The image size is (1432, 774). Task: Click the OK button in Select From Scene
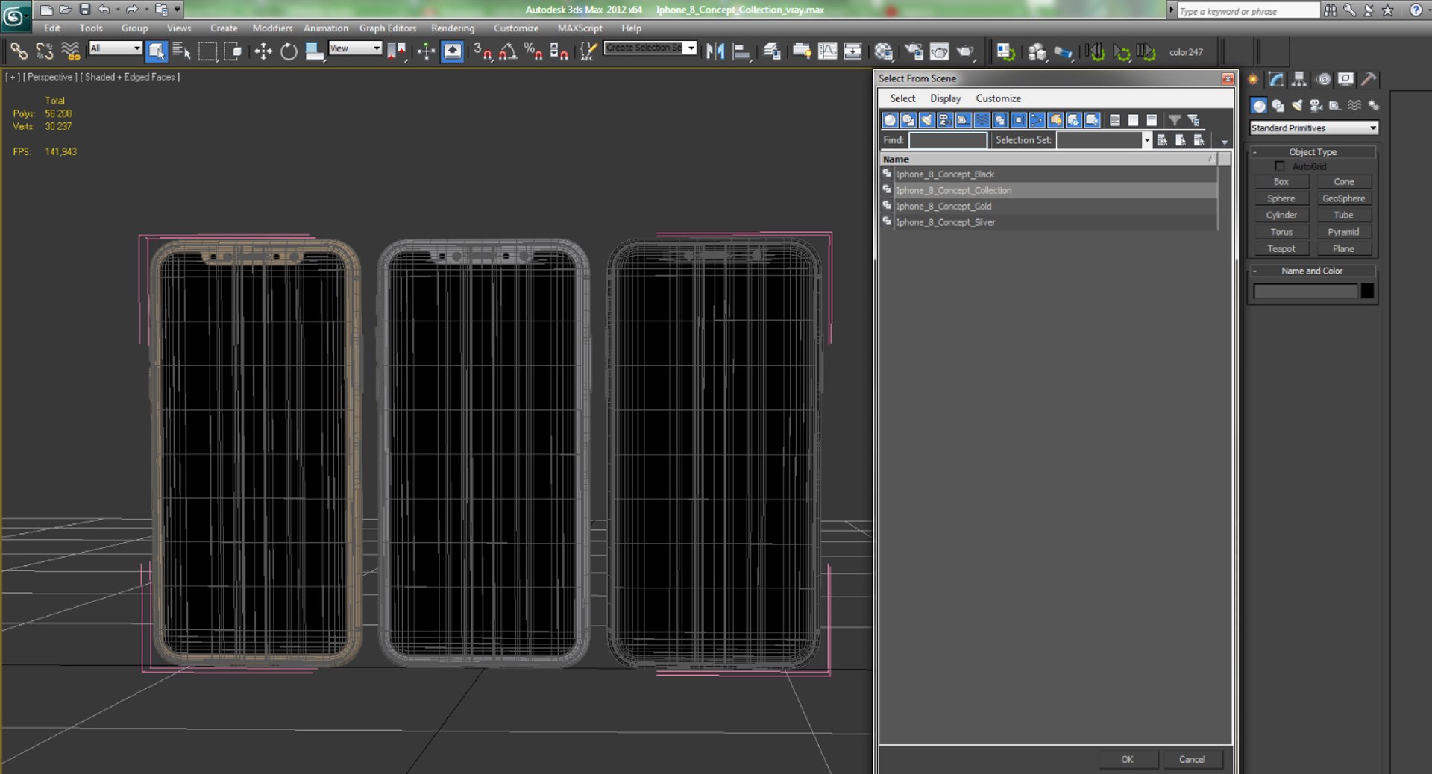(1127, 759)
